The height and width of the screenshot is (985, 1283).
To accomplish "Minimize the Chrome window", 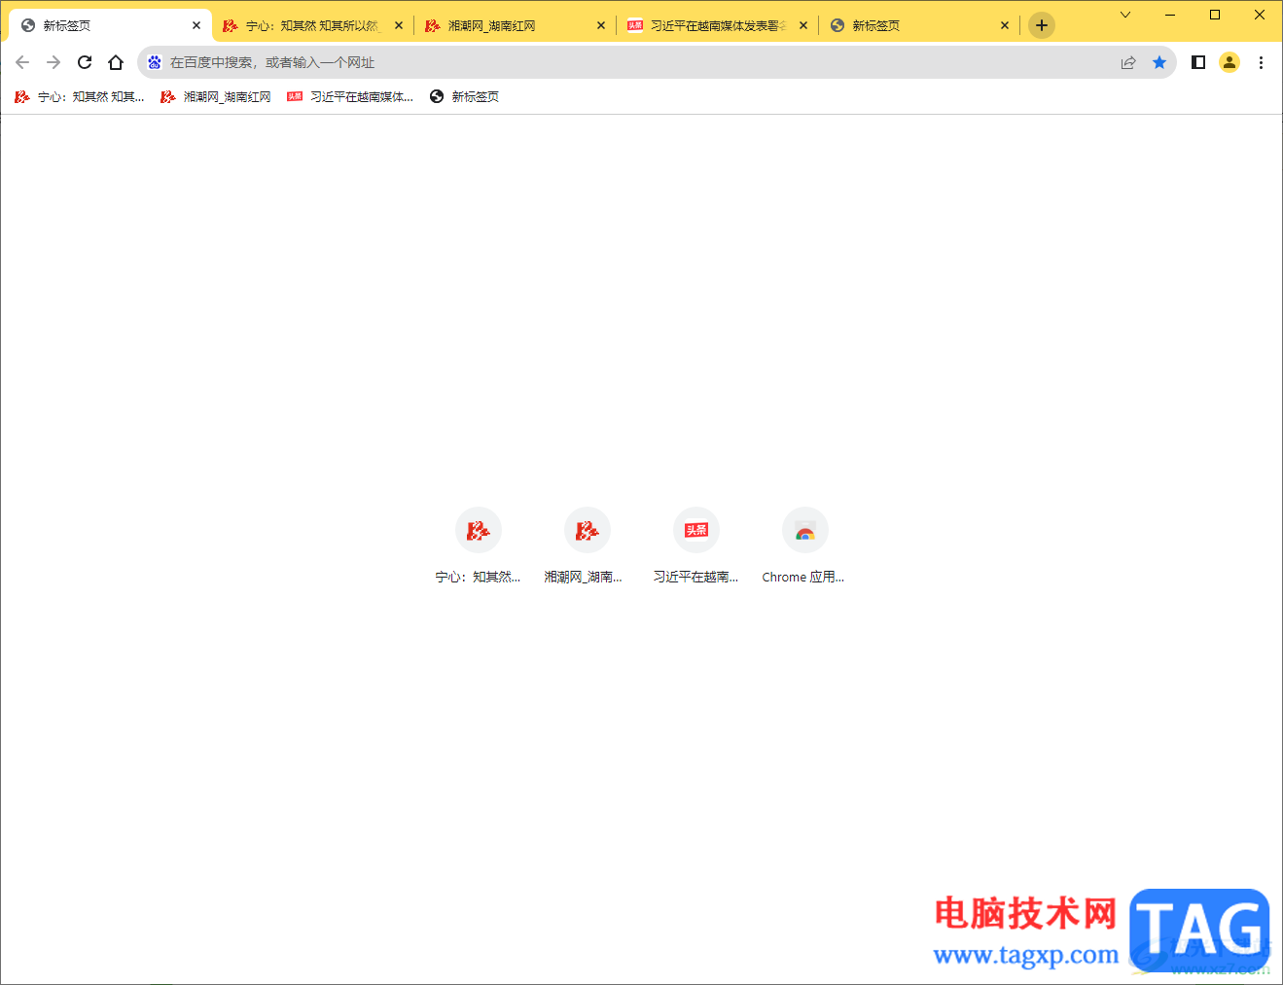I will click(1170, 15).
